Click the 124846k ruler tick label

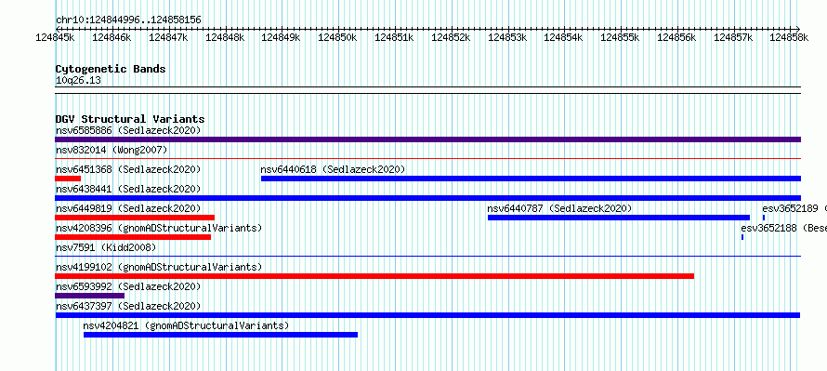tap(112, 37)
